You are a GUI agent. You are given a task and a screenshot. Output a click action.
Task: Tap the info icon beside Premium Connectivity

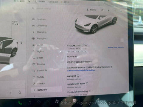tap(90, 91)
